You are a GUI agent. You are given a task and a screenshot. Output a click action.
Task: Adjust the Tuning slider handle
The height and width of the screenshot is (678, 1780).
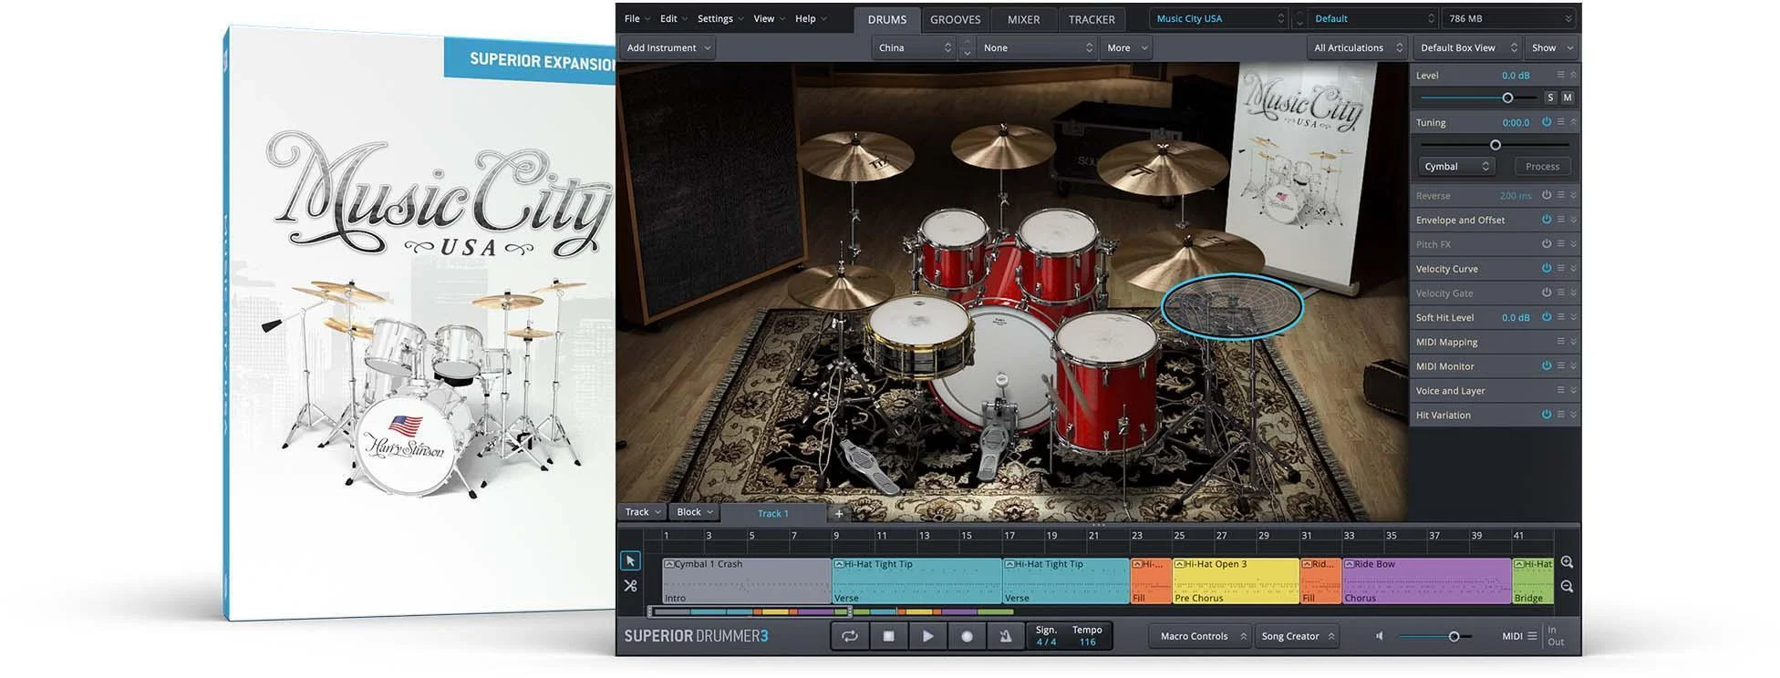[x=1495, y=145]
